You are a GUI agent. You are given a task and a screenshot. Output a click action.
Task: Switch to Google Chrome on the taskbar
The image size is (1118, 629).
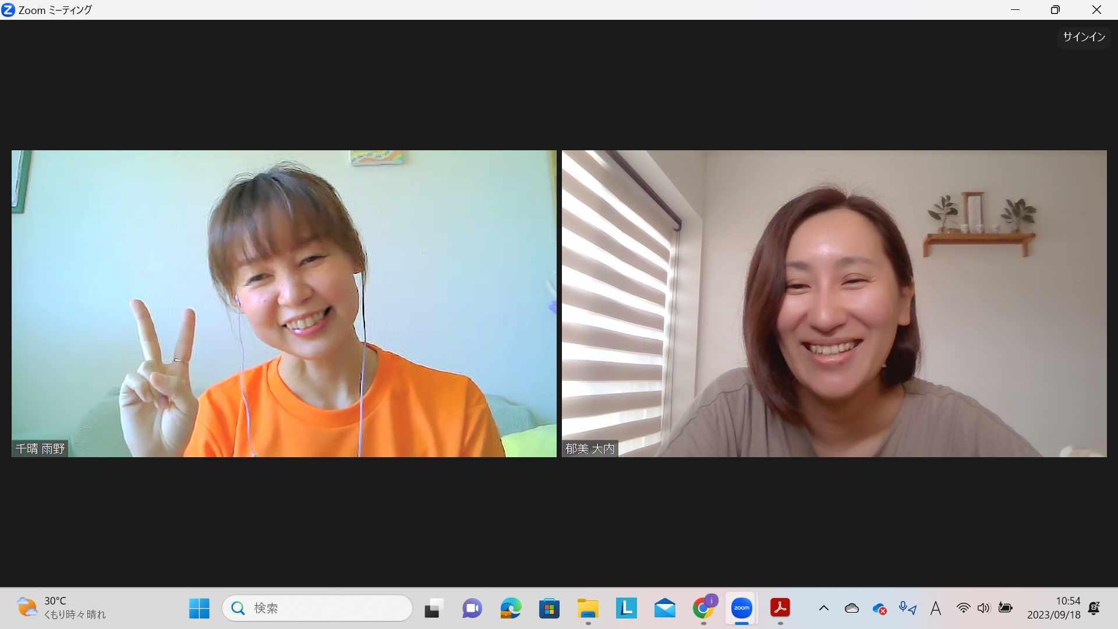[703, 608]
